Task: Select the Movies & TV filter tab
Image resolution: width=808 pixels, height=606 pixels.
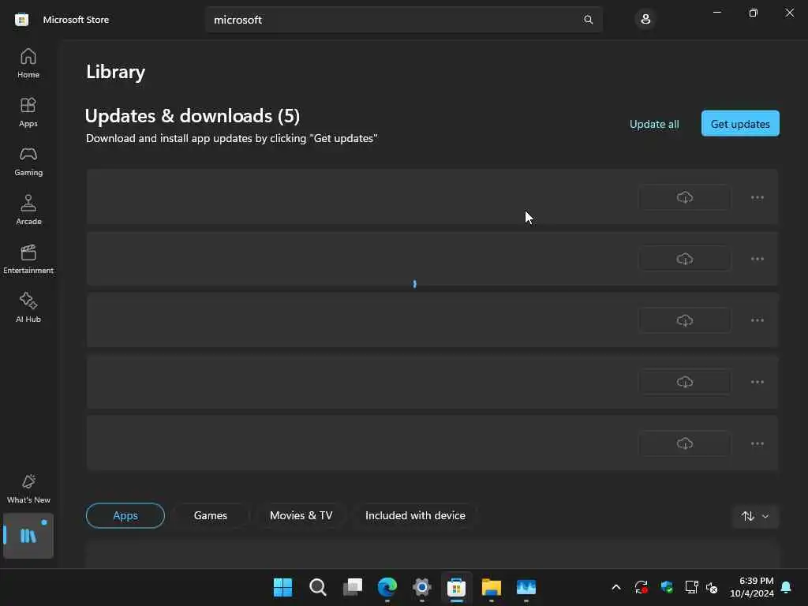Action: tap(301, 515)
